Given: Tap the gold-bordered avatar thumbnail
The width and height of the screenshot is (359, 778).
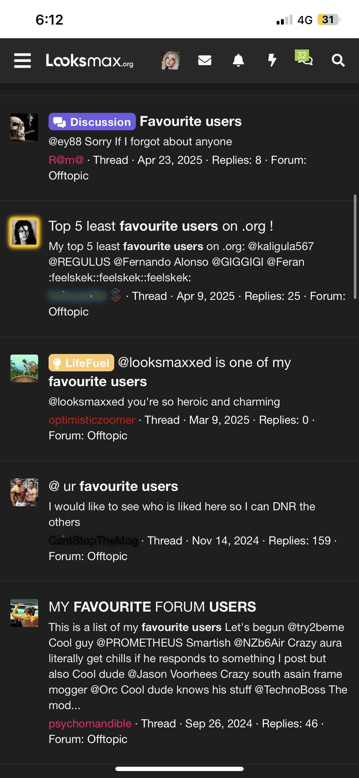Looking at the screenshot, I should (24, 232).
